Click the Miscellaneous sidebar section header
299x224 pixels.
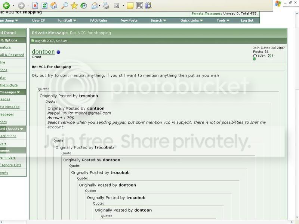tap(13, 150)
